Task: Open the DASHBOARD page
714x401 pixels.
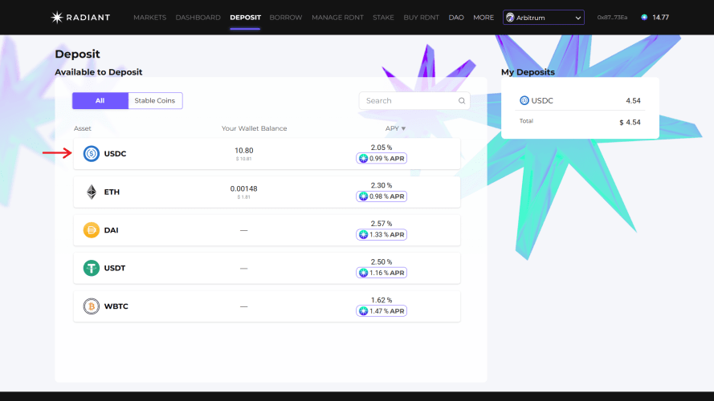Action: (x=198, y=18)
